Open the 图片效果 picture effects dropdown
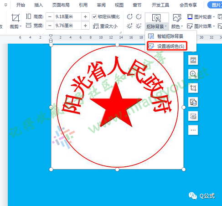This screenshot has width=222, height=206. 201,26
